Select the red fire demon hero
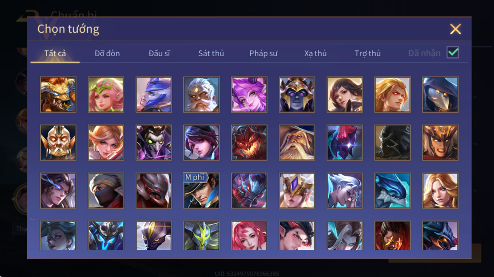494x277 pixels. [x=249, y=143]
